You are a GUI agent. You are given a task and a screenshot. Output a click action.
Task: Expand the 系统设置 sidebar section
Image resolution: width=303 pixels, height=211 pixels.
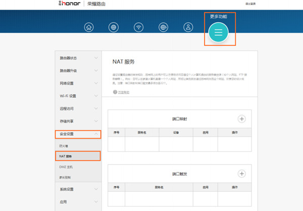pyautogui.click(x=78, y=189)
